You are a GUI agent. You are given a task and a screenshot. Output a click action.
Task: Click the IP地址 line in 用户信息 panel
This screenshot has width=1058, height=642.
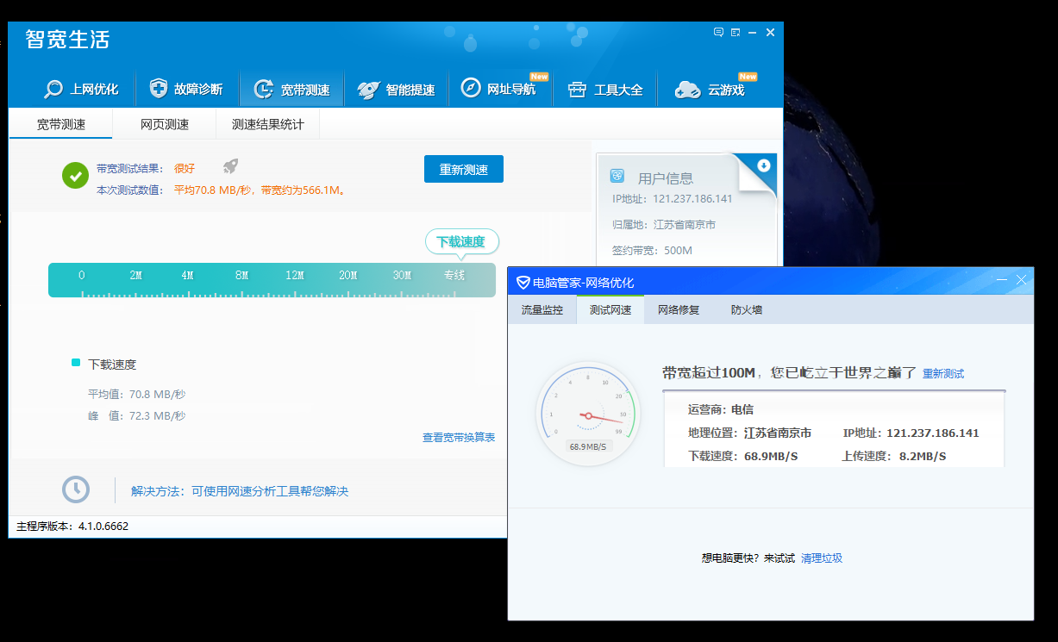point(672,199)
